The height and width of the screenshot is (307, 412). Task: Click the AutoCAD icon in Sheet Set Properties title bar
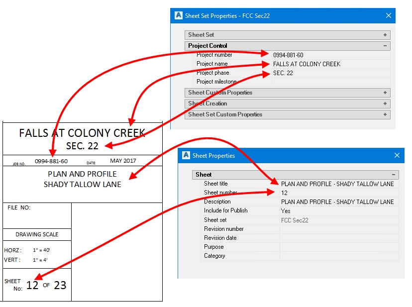pyautogui.click(x=179, y=15)
